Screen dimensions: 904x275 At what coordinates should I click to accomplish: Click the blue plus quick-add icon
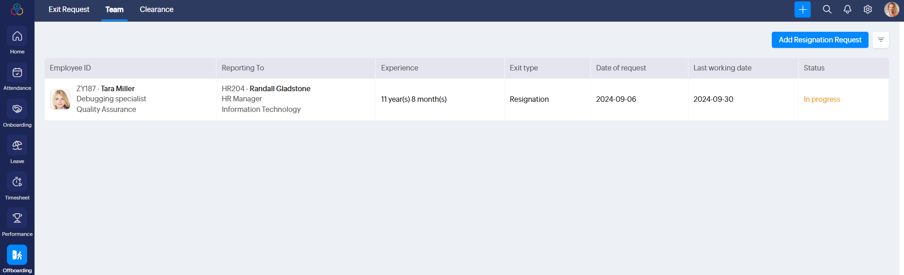pyautogui.click(x=802, y=9)
